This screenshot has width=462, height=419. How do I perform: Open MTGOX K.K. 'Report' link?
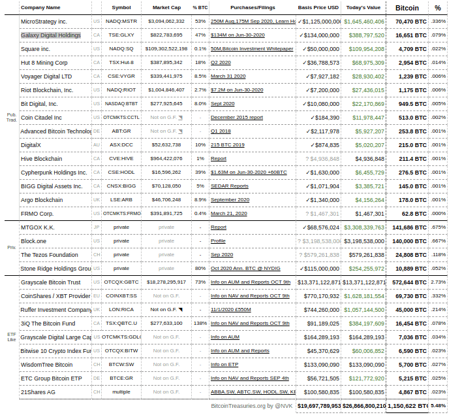click(219, 227)
